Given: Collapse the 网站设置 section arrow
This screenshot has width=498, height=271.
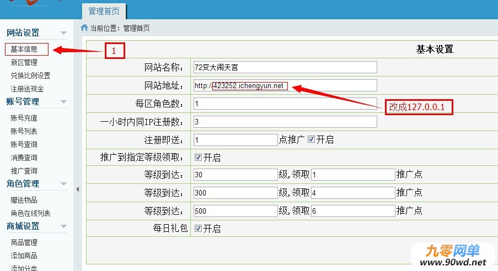Looking at the screenshot, I should [63, 33].
